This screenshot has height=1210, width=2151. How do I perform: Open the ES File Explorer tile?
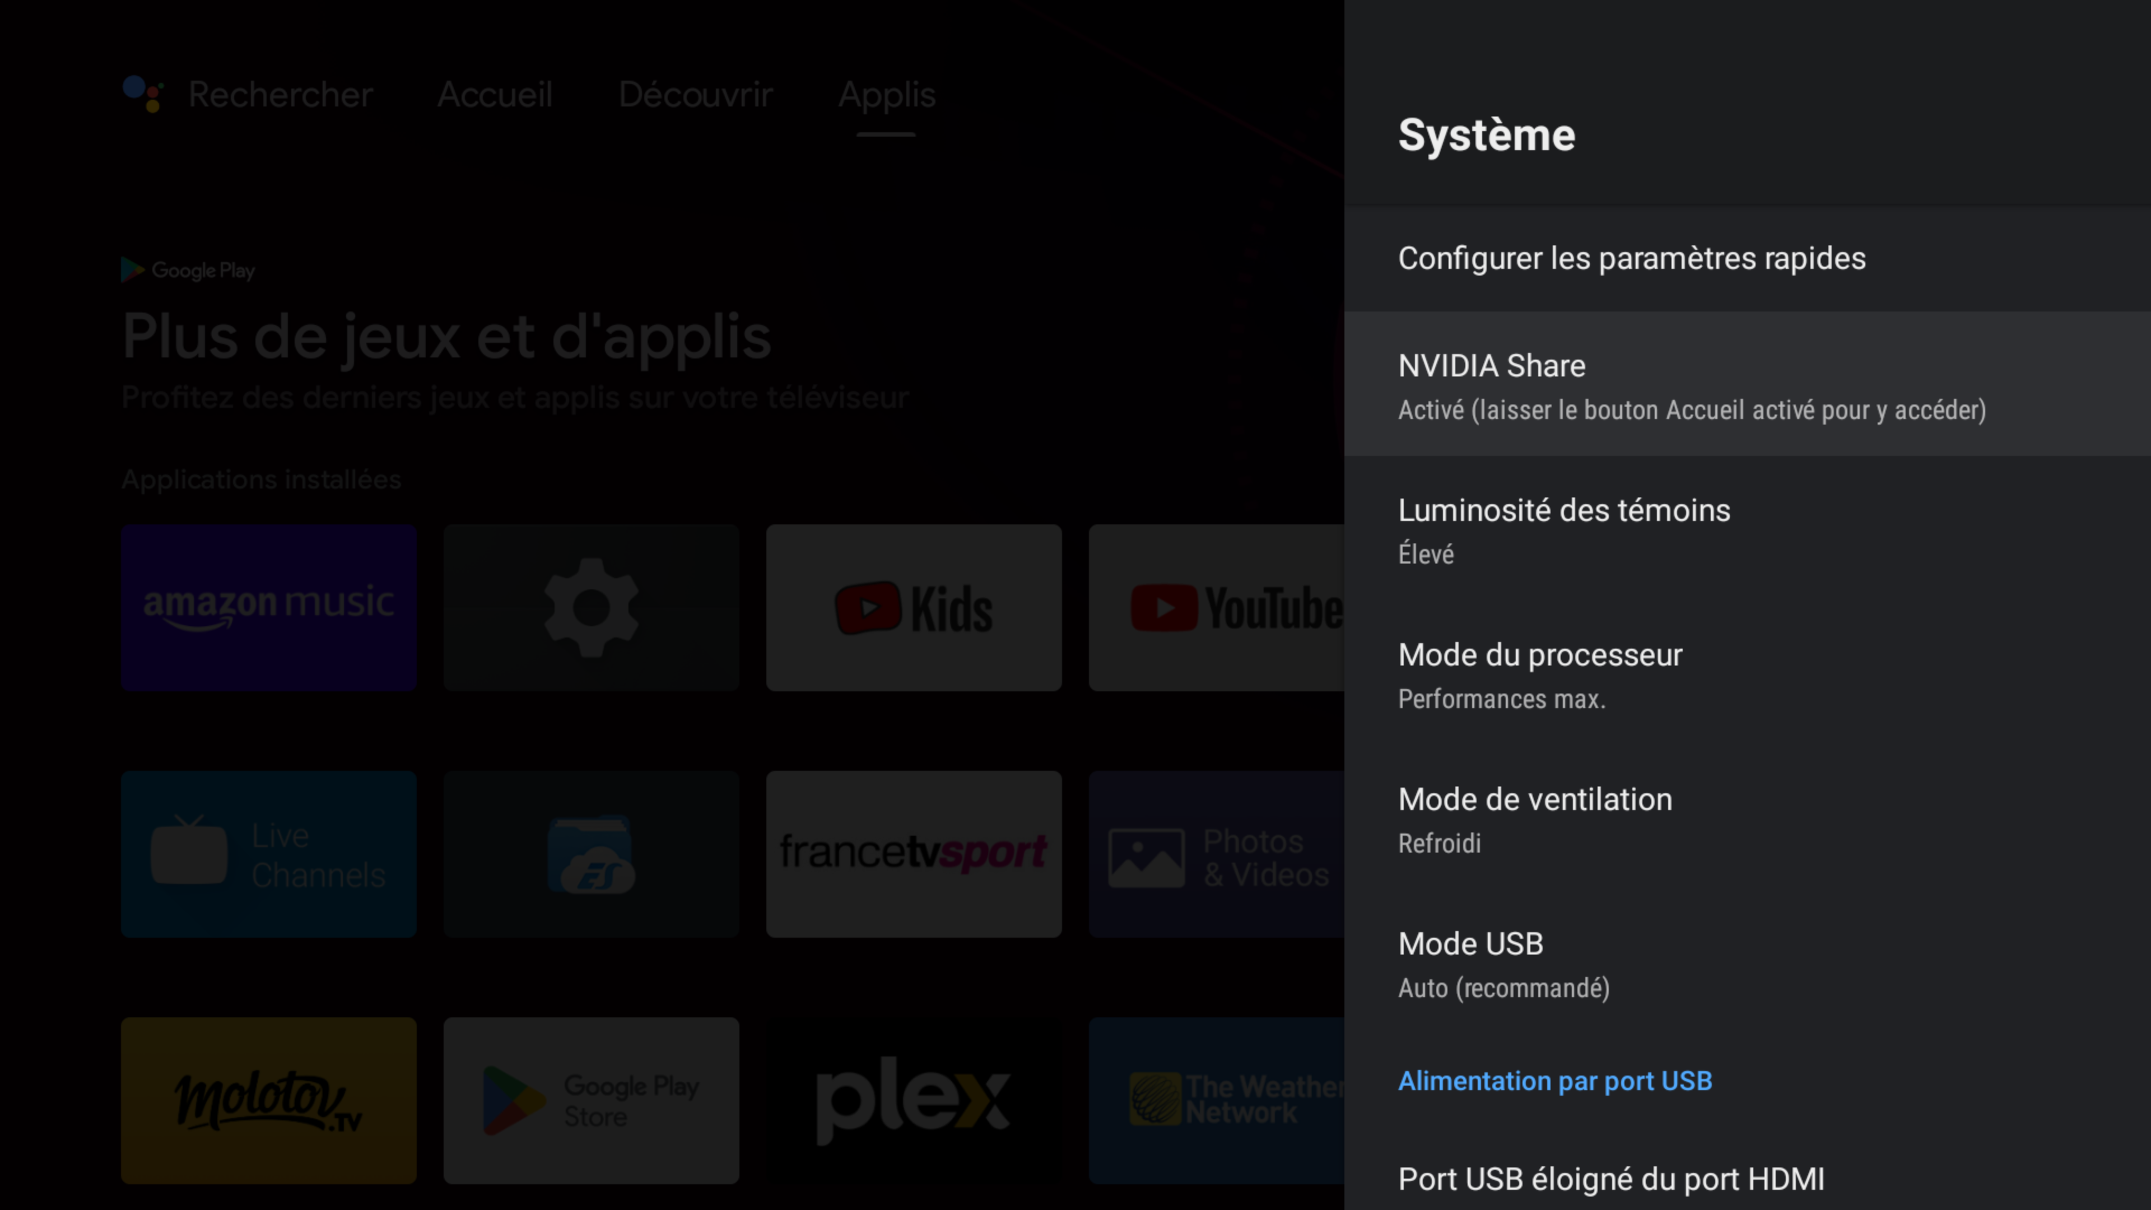pyautogui.click(x=590, y=853)
